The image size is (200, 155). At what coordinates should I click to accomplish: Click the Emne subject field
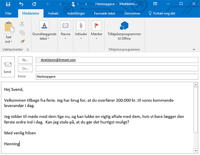(117, 77)
